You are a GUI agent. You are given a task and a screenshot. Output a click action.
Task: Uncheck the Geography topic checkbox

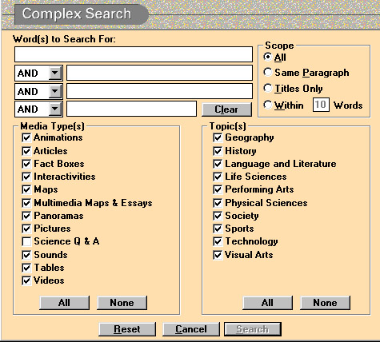(218, 137)
